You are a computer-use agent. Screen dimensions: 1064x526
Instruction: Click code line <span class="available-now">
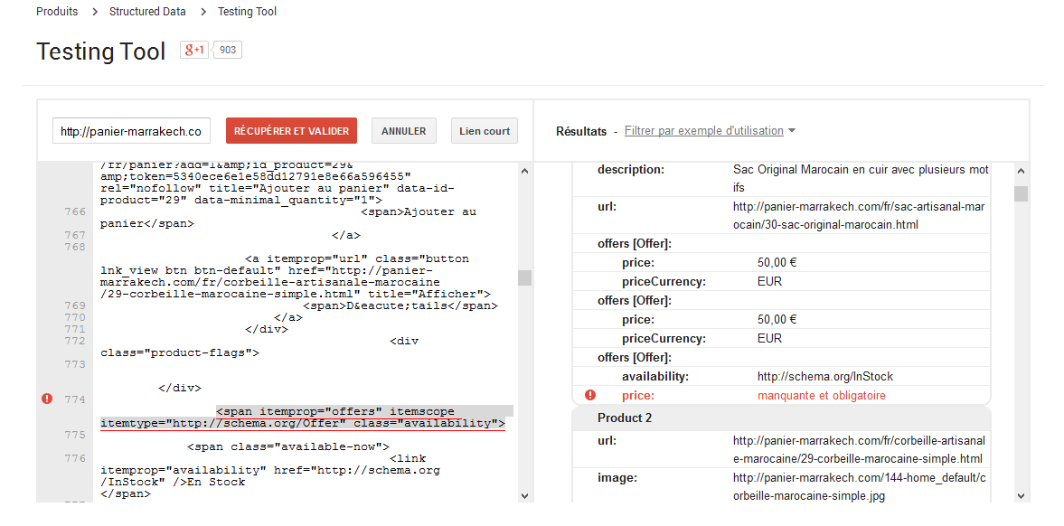287,446
